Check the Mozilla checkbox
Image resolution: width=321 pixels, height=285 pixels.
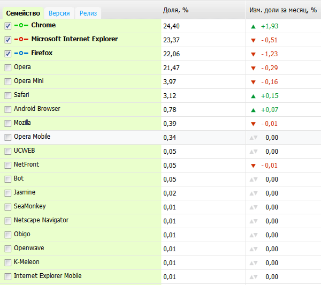click(x=8, y=123)
